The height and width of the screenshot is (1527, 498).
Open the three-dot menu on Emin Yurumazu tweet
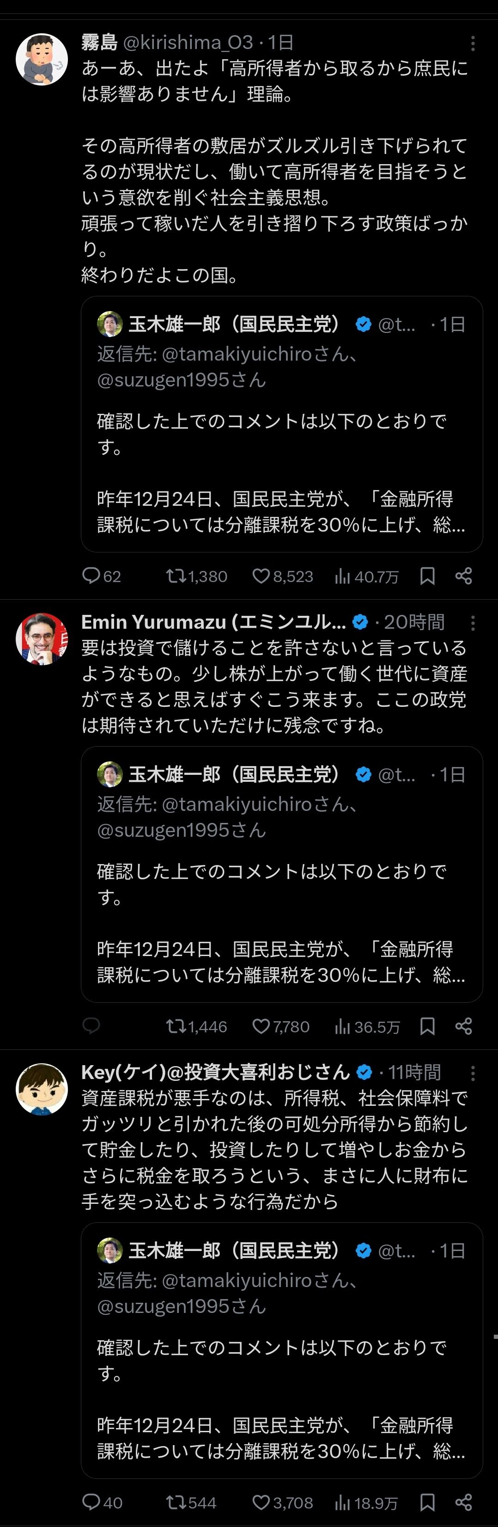click(472, 622)
